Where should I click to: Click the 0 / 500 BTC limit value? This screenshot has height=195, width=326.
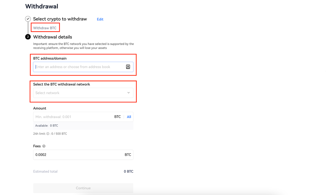(x=59, y=134)
